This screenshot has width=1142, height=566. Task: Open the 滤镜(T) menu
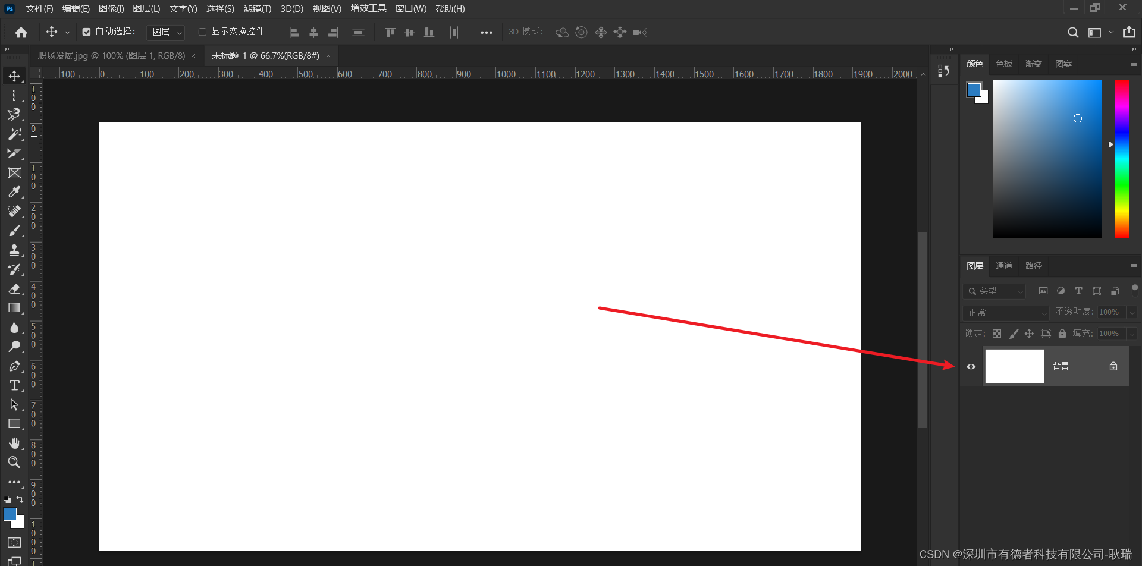(x=257, y=8)
